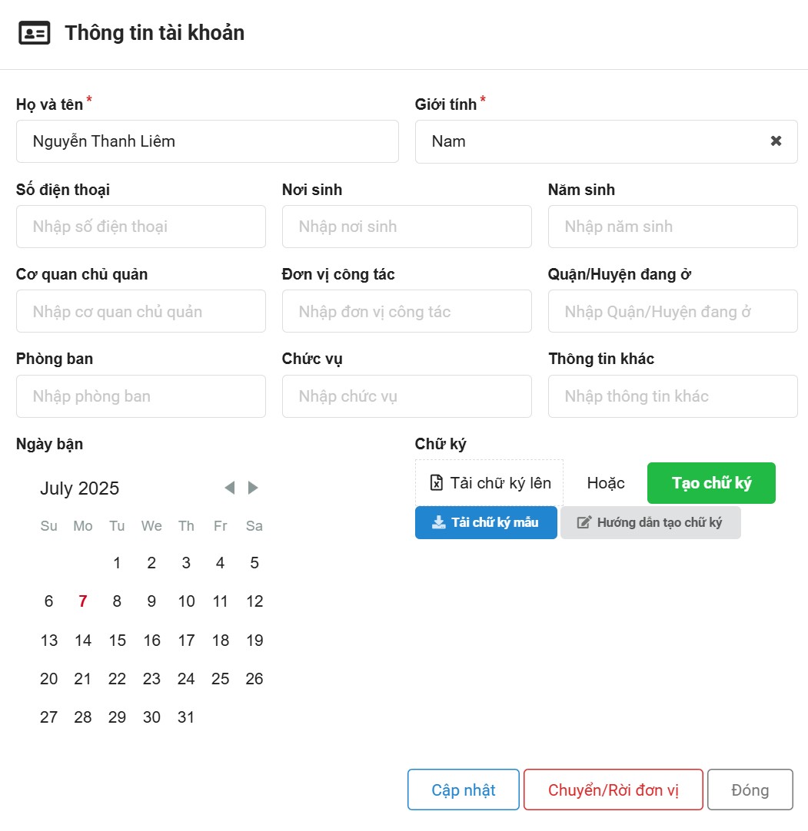Click the Số điện thoại input
This screenshot has height=831, width=808.
(x=141, y=227)
